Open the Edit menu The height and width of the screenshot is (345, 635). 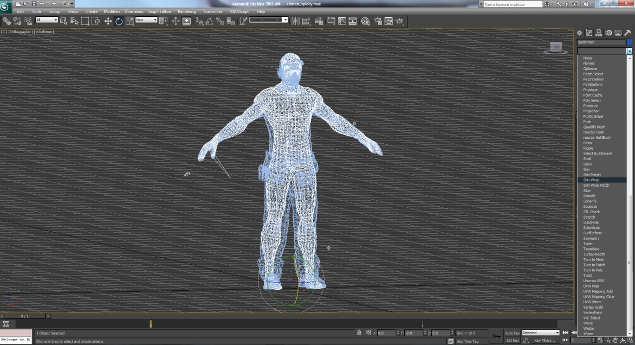(x=20, y=12)
